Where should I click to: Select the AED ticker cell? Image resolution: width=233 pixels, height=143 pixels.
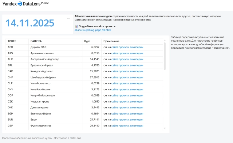17,47
